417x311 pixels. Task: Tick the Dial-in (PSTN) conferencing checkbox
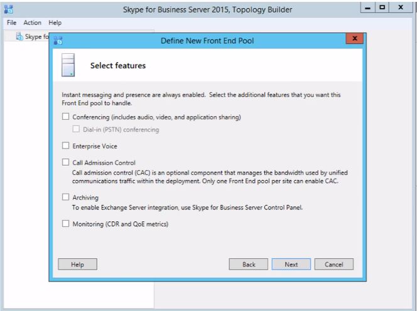tap(76, 129)
